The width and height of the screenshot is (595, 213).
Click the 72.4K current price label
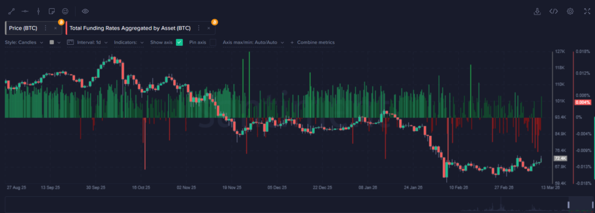(x=560, y=158)
